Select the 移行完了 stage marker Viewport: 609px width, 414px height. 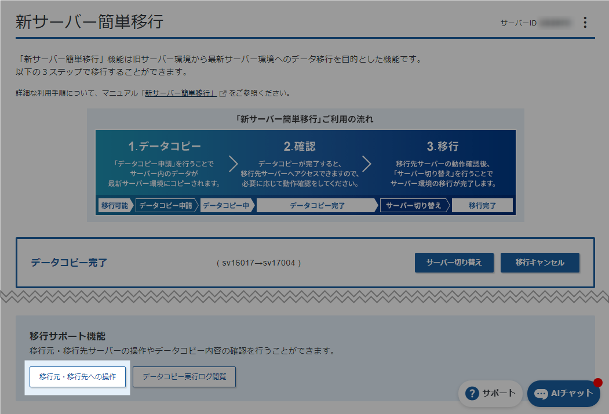click(483, 205)
